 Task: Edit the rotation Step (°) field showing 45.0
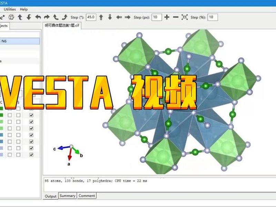pyautogui.click(x=91, y=17)
